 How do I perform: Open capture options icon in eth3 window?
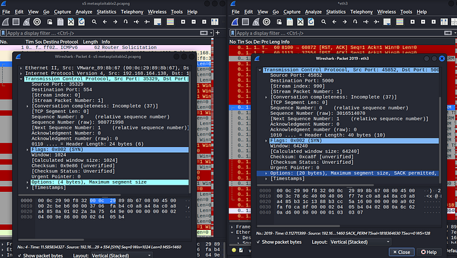tap(266, 22)
